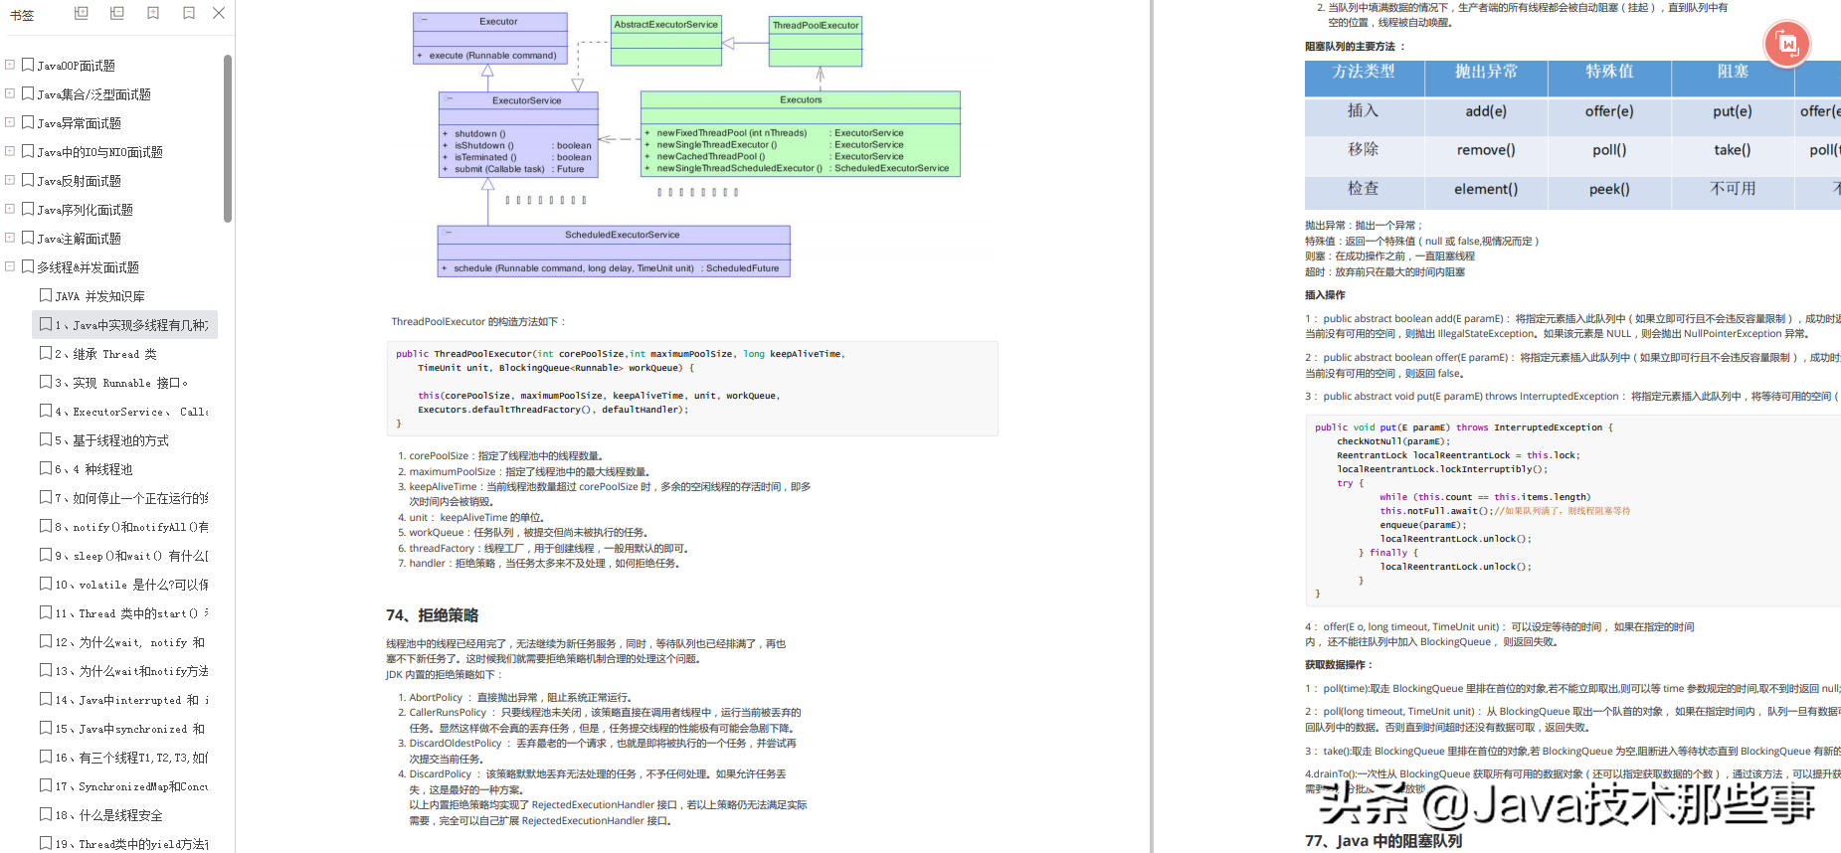Expand the JavaOOP面试题 bookmark node
This screenshot has width=1841, height=853.
point(10,65)
